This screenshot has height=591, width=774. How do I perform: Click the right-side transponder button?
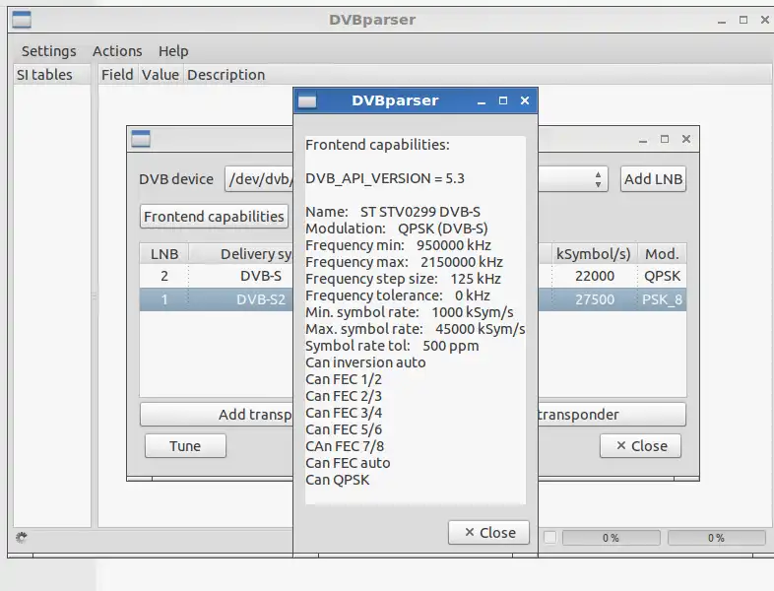tap(612, 415)
